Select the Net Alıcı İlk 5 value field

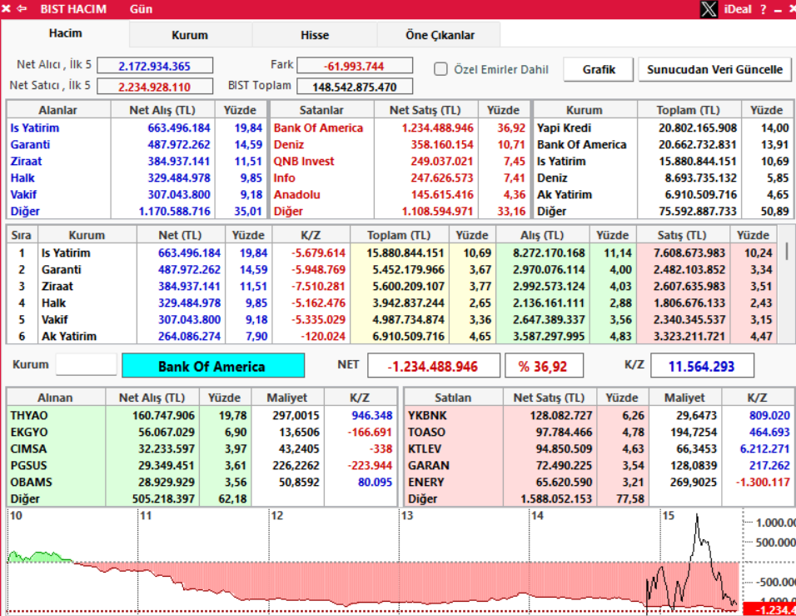point(155,66)
